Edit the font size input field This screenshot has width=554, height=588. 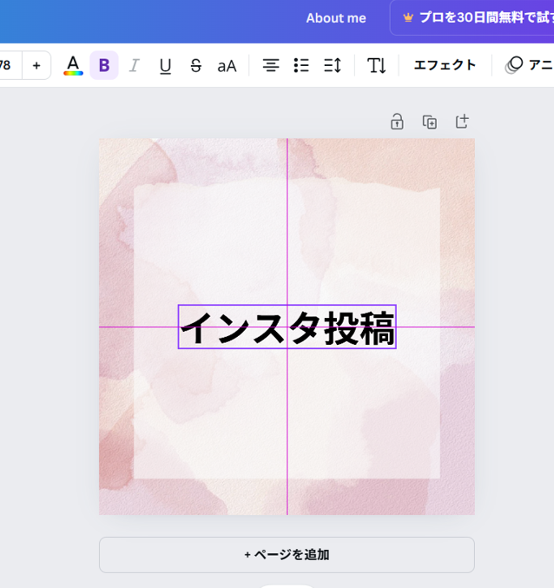7,65
